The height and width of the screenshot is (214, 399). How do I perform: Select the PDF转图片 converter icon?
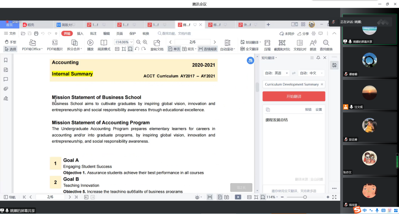coord(55,45)
